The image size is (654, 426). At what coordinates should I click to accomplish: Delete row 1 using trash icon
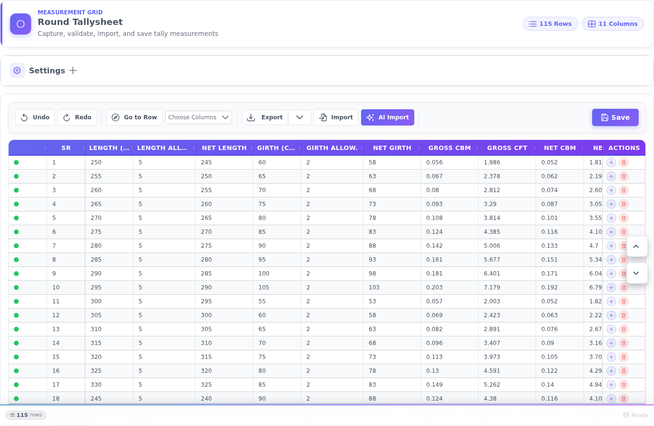point(624,162)
